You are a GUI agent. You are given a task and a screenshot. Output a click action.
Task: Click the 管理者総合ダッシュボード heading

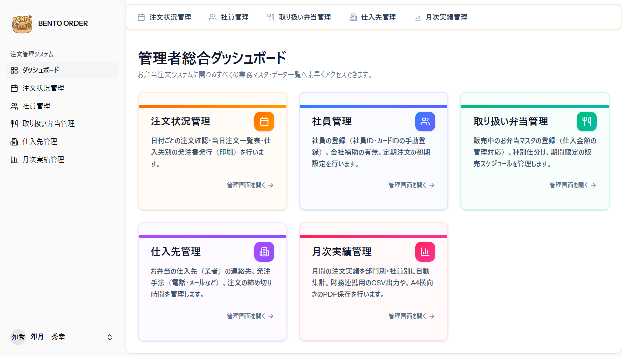(x=212, y=58)
